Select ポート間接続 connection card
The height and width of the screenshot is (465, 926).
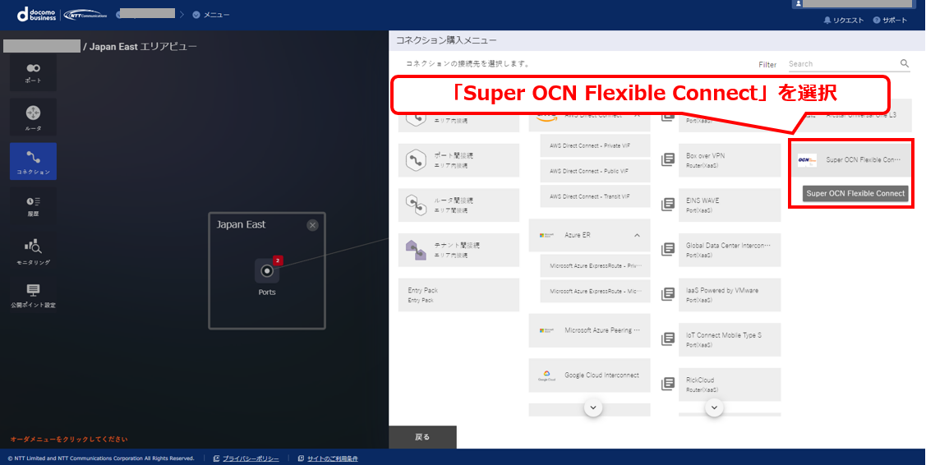[x=458, y=160]
